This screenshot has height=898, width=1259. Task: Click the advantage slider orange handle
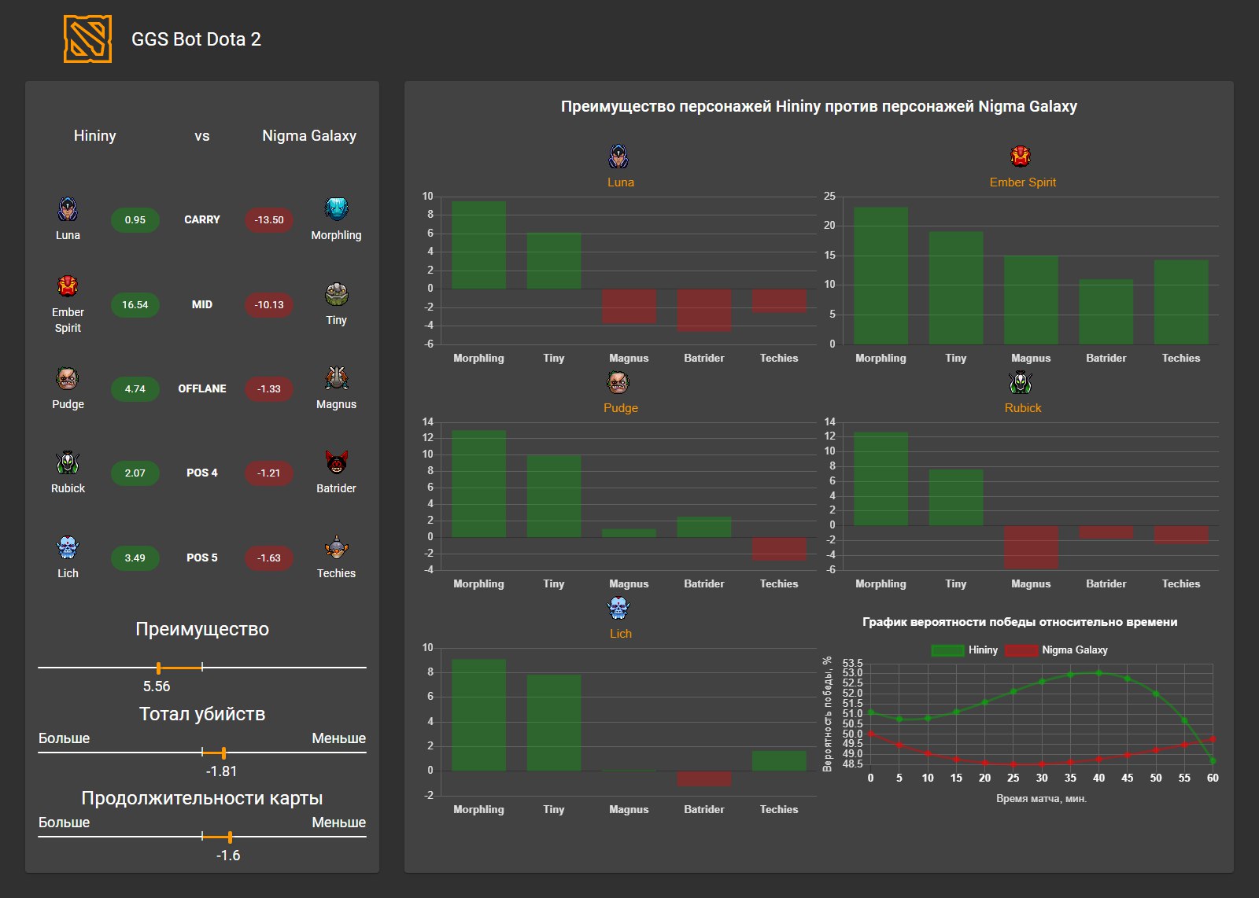click(159, 668)
